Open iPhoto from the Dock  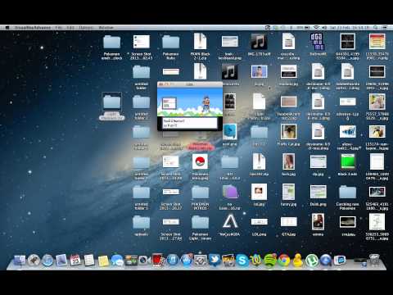point(228,261)
